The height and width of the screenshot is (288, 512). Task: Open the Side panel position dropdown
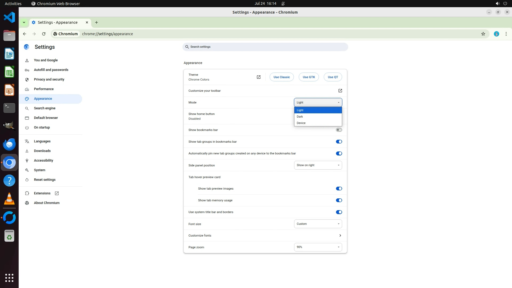tap(318, 165)
